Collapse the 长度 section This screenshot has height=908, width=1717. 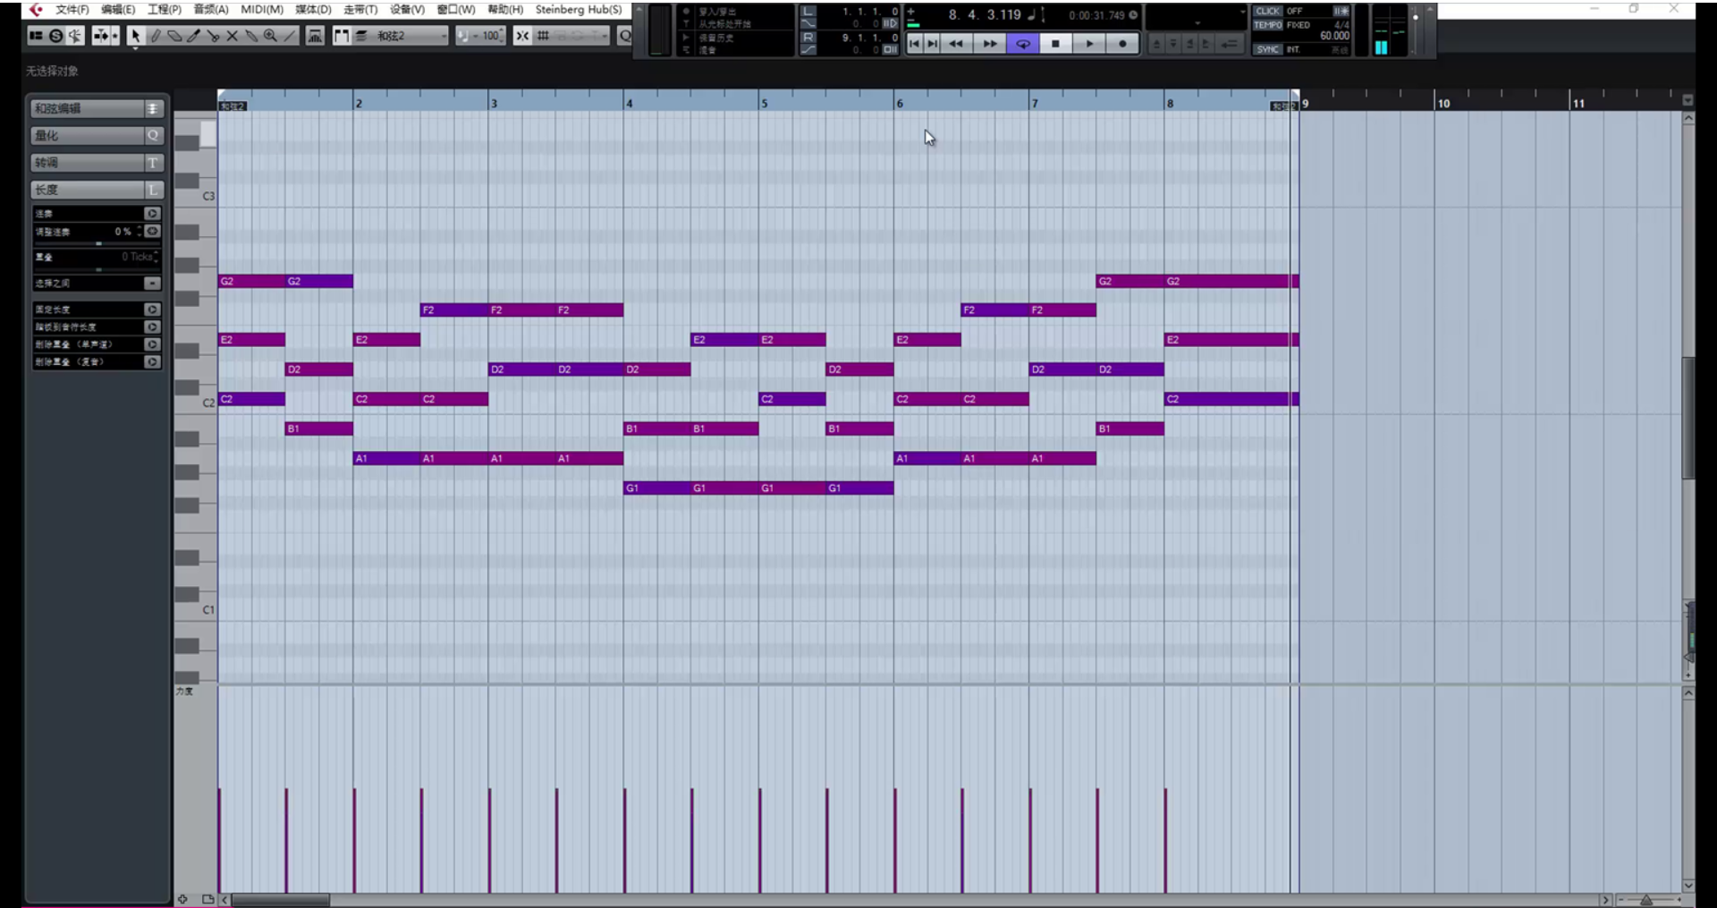(x=97, y=190)
